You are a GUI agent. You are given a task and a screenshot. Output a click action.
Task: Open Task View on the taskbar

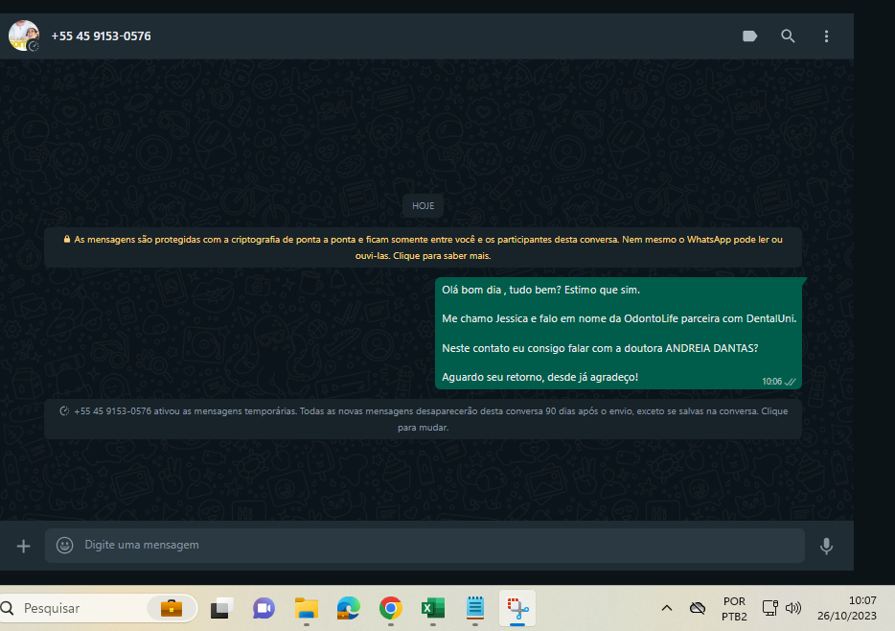tap(222, 609)
